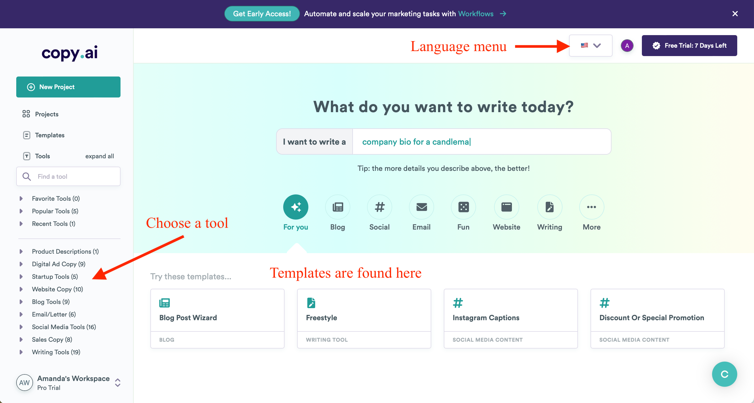
Task: Select the Blog category icon
Action: tap(337, 207)
